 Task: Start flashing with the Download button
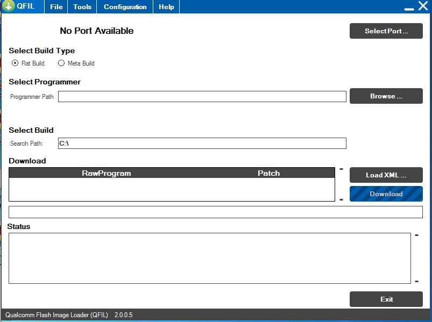click(x=386, y=194)
